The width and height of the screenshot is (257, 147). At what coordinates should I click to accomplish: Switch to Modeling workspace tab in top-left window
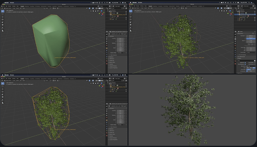coord(27,6)
